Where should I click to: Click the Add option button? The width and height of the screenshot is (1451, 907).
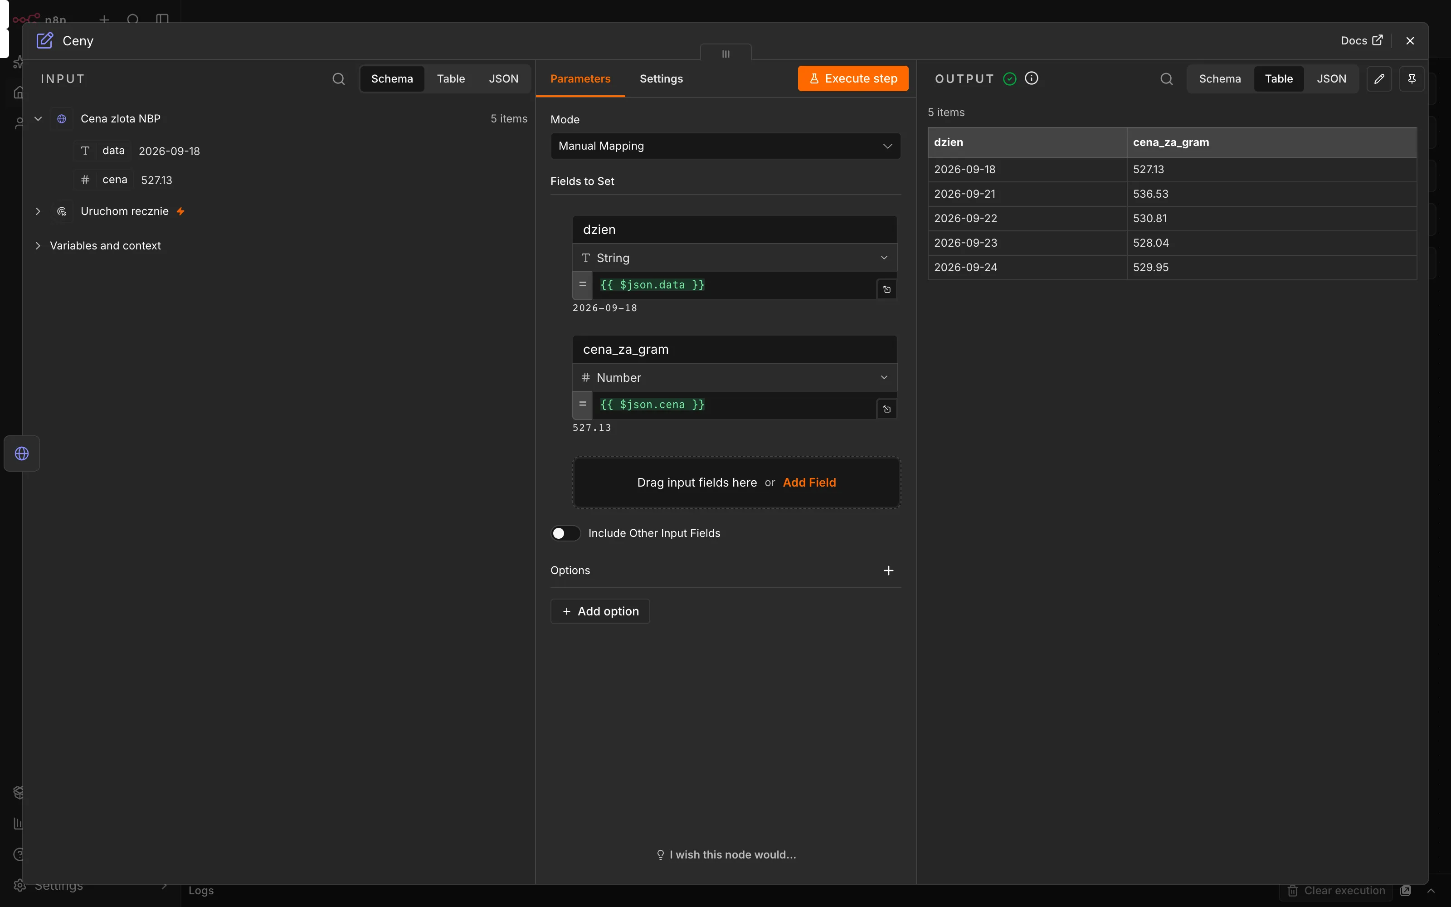[600, 611]
